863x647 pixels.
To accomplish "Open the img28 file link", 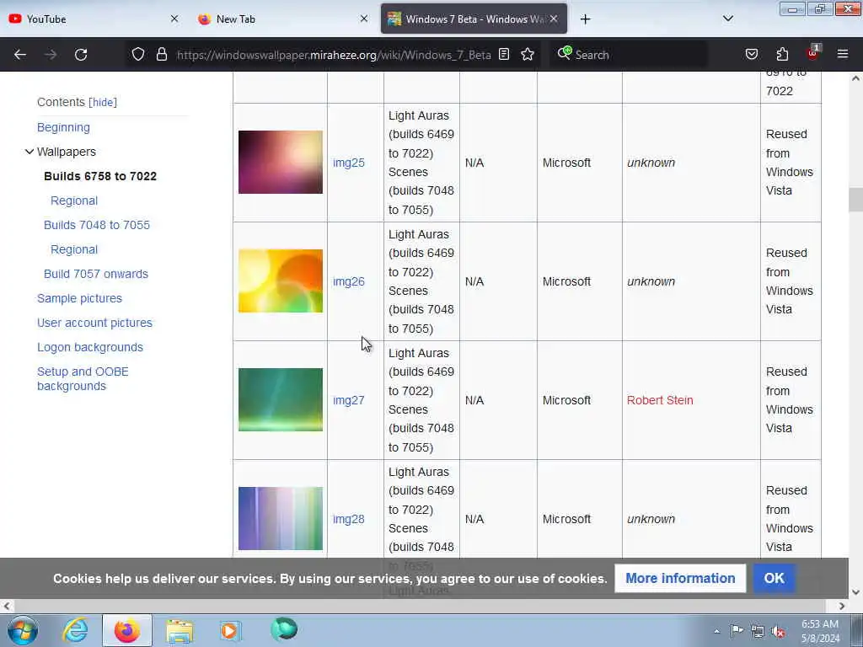I will (349, 519).
